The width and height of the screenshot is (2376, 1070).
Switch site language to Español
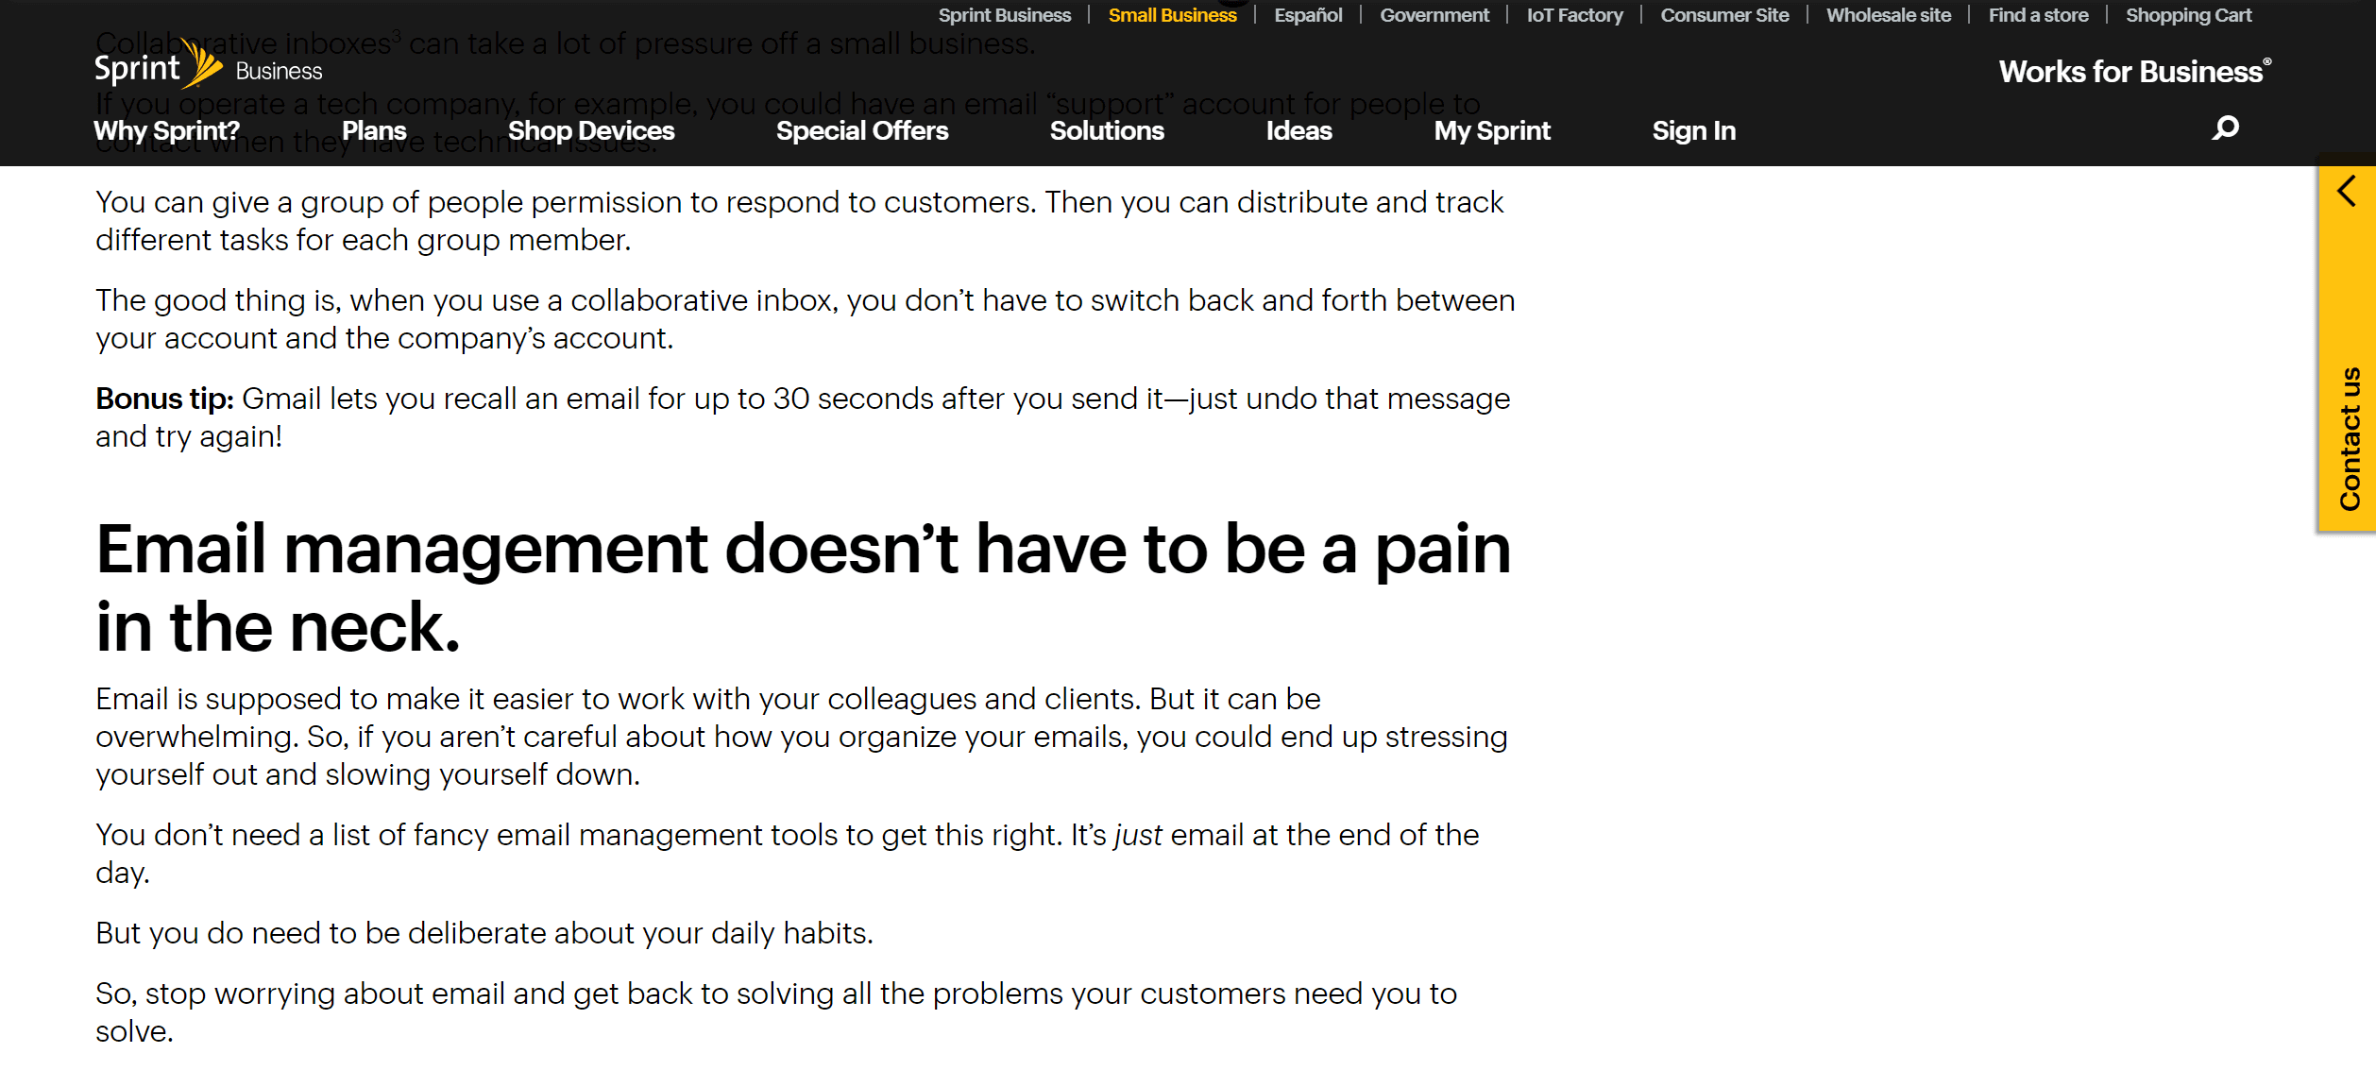1308,15
